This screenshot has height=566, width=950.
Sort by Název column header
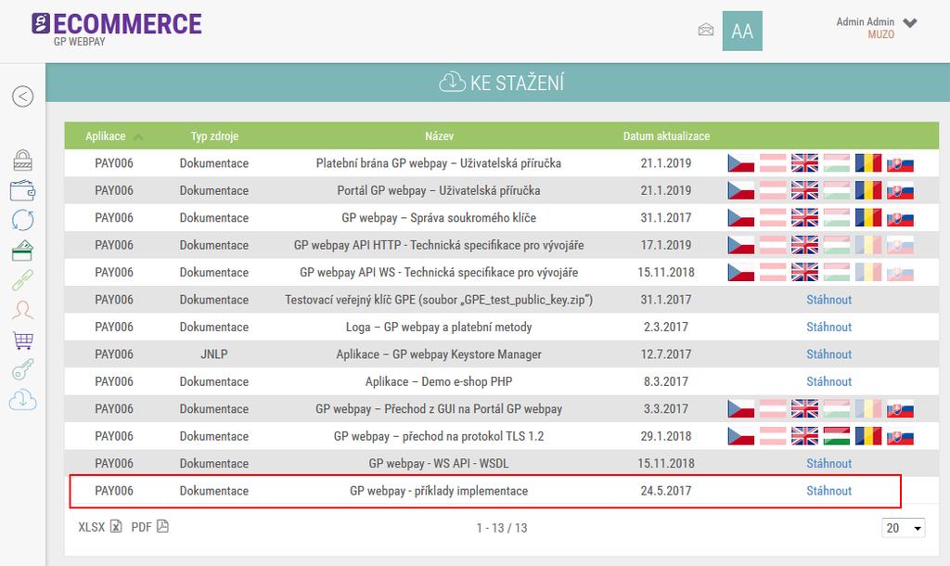439,136
